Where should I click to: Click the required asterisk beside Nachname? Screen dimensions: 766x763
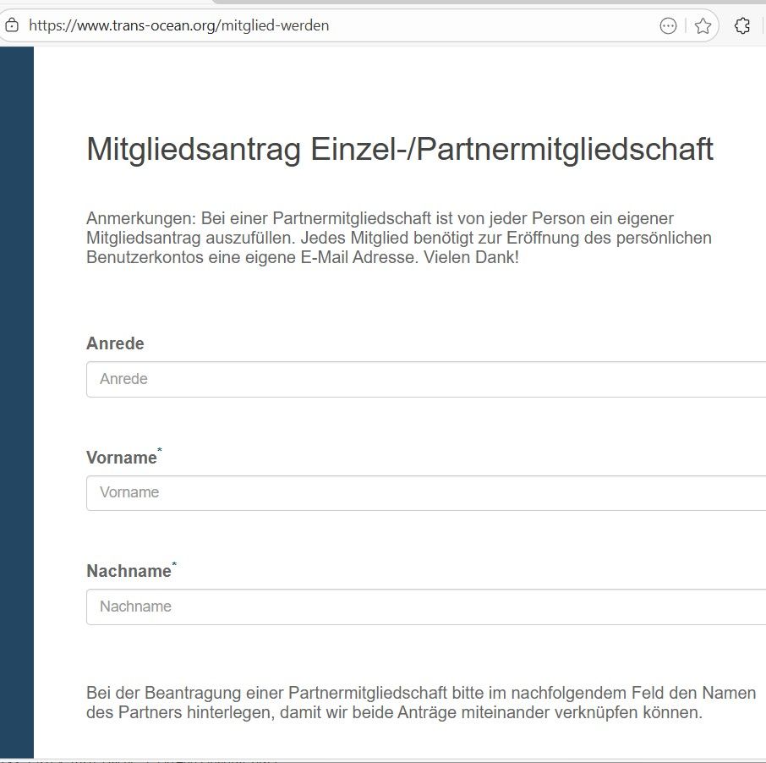(174, 564)
